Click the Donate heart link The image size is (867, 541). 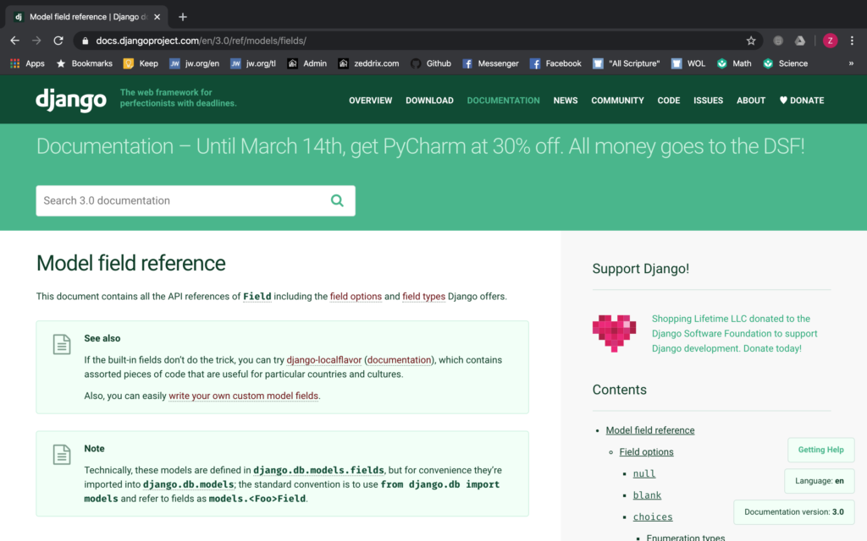click(802, 101)
